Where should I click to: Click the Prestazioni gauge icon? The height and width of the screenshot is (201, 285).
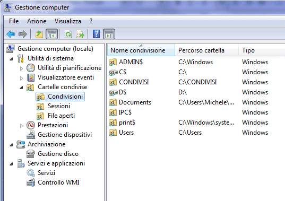point(31,125)
